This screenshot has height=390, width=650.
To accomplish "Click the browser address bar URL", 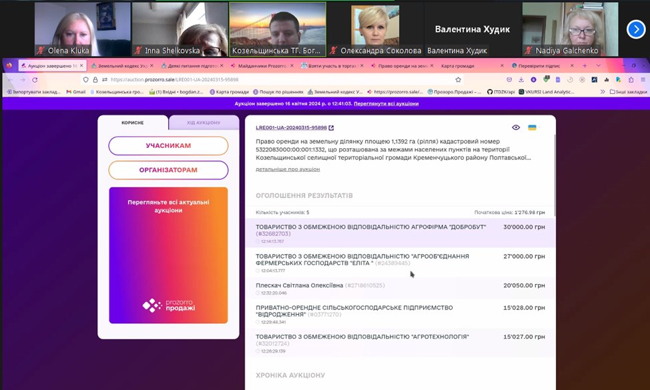I will [175, 80].
